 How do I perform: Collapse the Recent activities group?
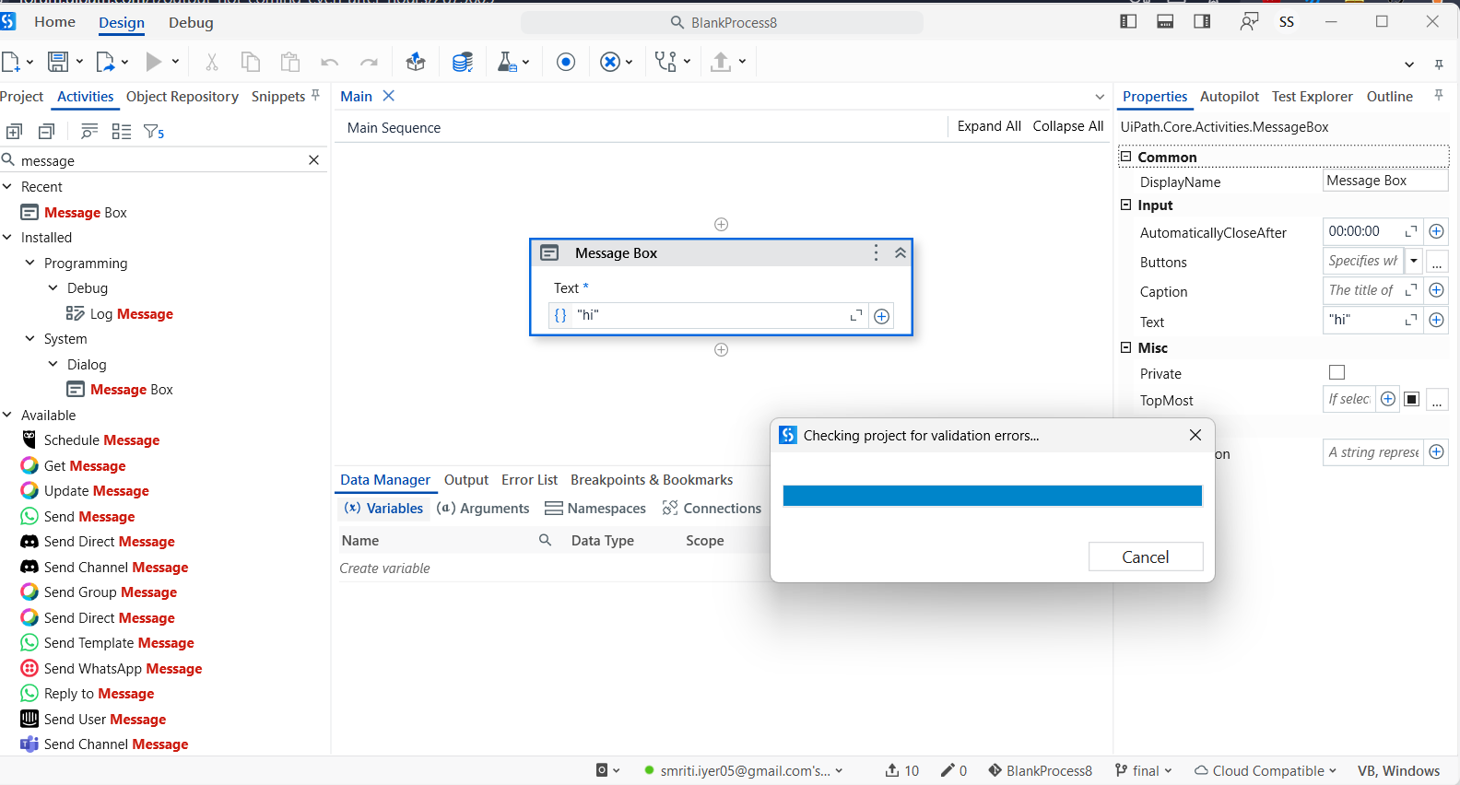pyautogui.click(x=7, y=186)
